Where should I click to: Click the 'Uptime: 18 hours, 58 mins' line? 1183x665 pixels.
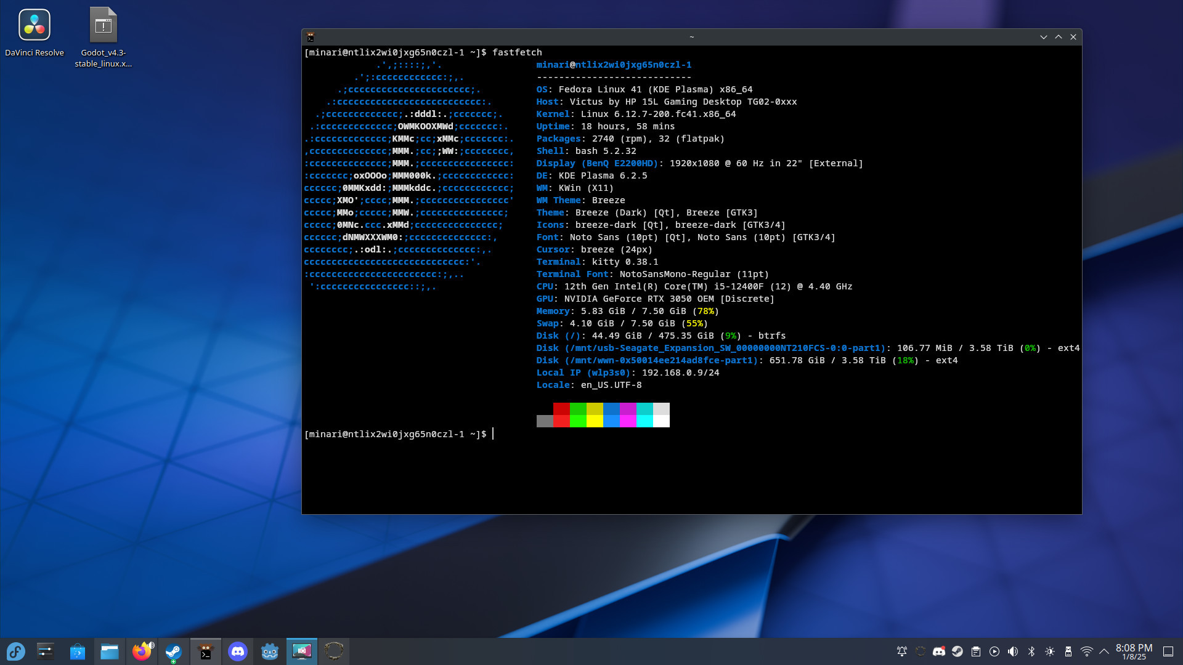pyautogui.click(x=606, y=126)
